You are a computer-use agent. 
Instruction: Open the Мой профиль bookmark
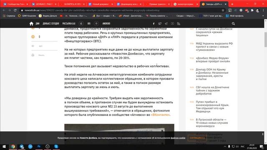[234, 16]
